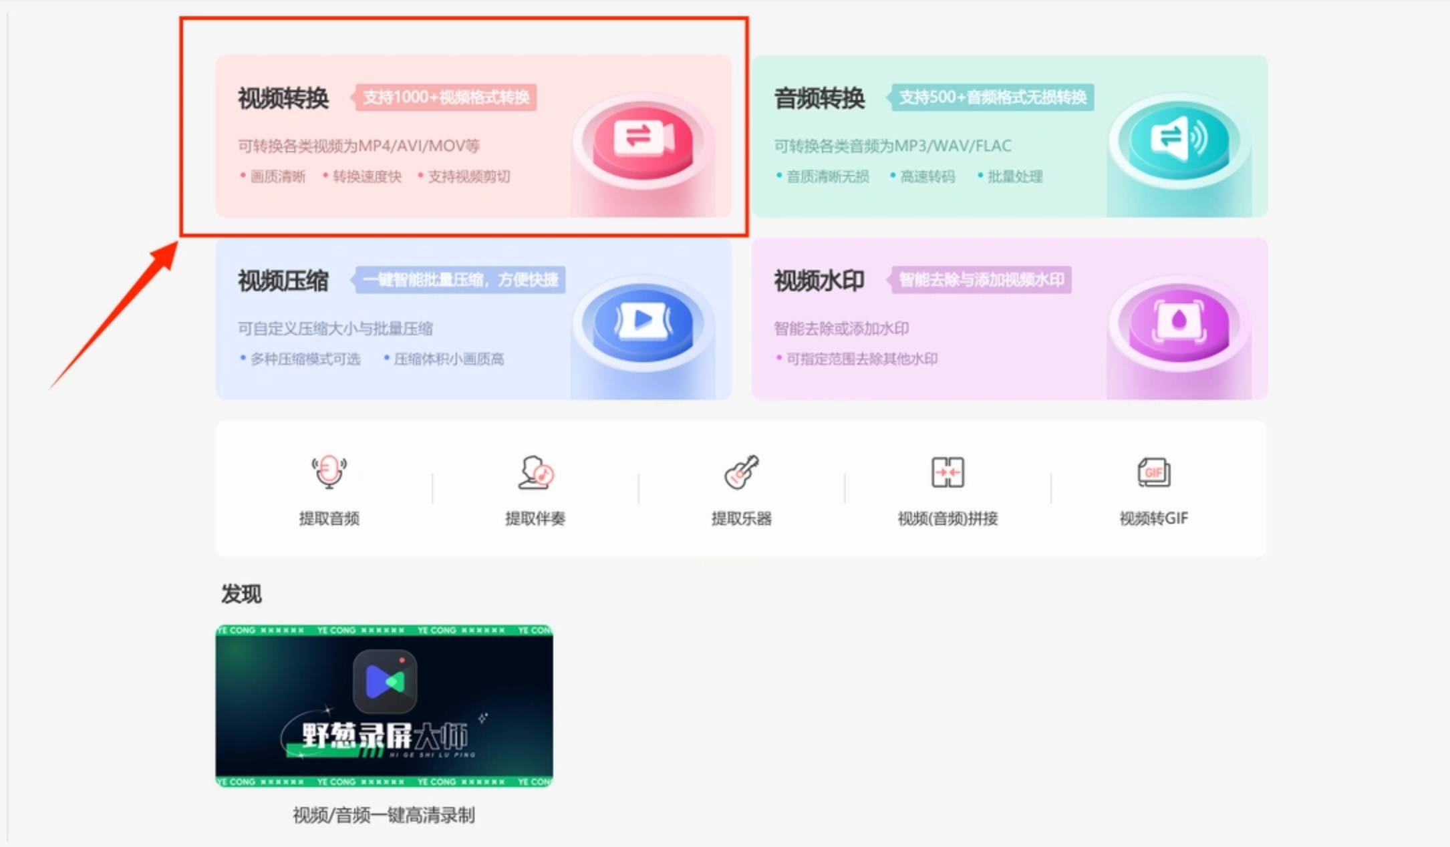Click the 支持500+音频格式无损转换 badge
The width and height of the screenshot is (1450, 847).
tap(992, 98)
